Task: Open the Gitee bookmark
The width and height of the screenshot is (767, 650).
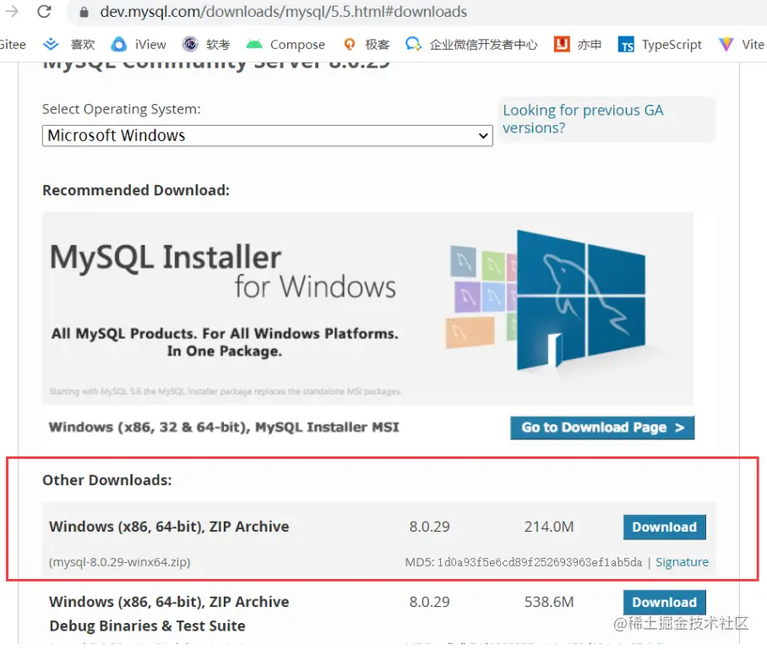Action: tap(13, 45)
